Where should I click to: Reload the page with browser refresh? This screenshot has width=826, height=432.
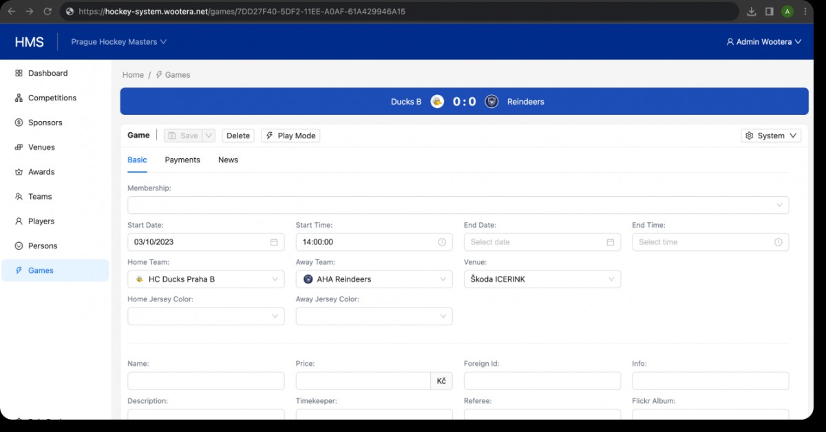[47, 12]
